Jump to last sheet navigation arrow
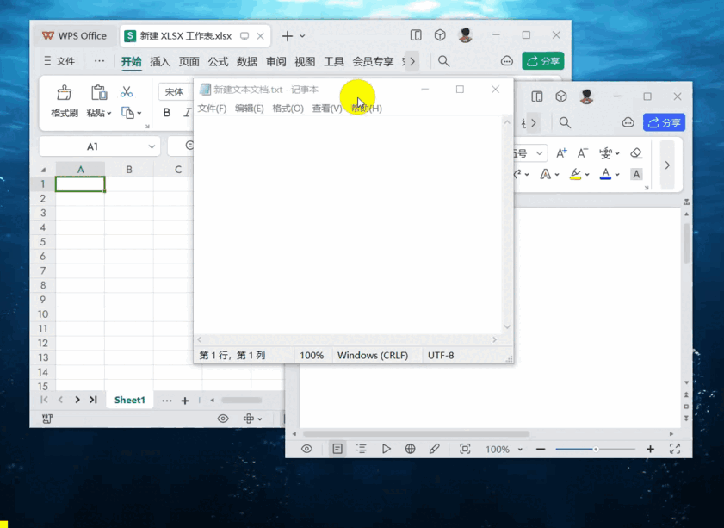This screenshot has width=724, height=528. [93, 400]
